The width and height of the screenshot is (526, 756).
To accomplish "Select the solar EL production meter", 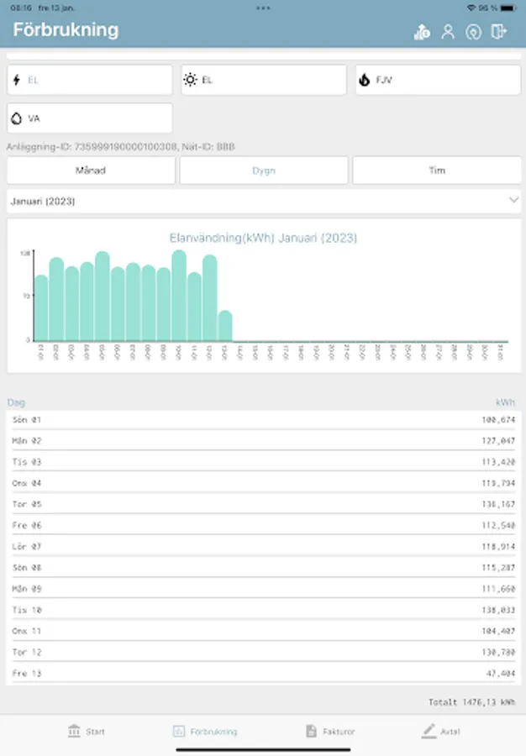I will pyautogui.click(x=264, y=80).
